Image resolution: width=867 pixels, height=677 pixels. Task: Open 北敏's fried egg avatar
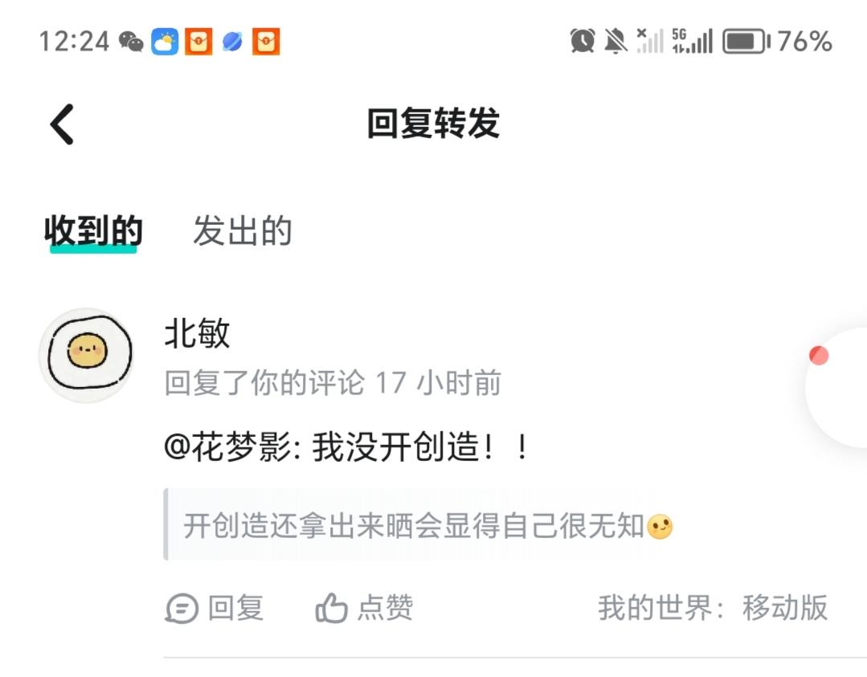(87, 355)
